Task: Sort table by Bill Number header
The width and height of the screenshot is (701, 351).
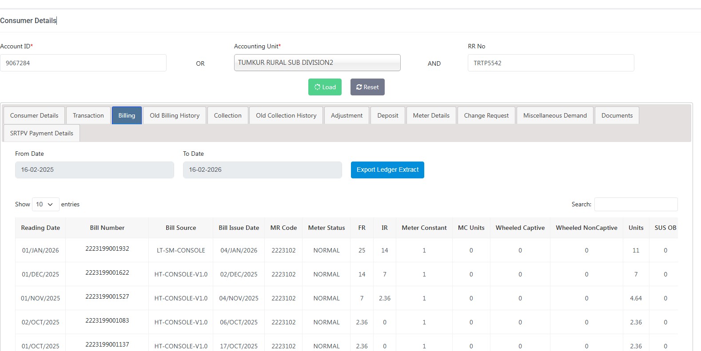Action: [x=107, y=228]
